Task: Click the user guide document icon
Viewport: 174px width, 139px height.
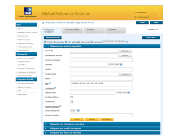Action: coord(135,17)
